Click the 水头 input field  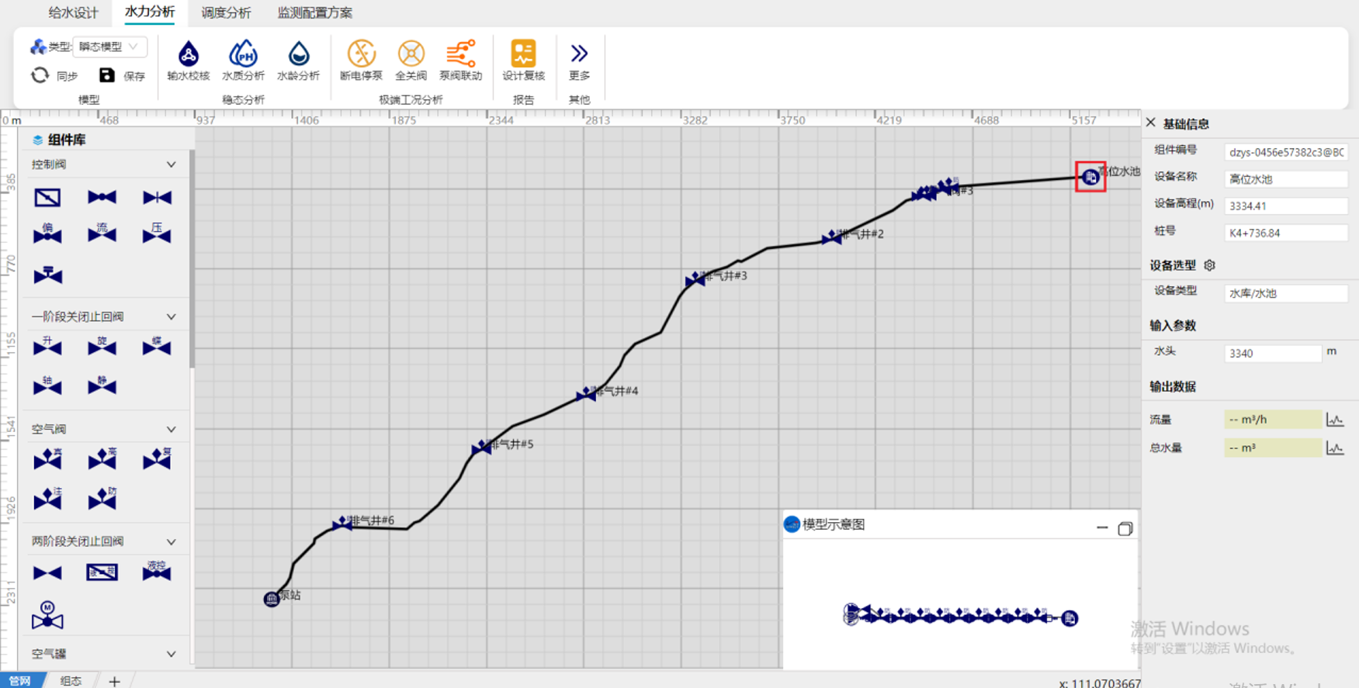pyautogui.click(x=1271, y=353)
